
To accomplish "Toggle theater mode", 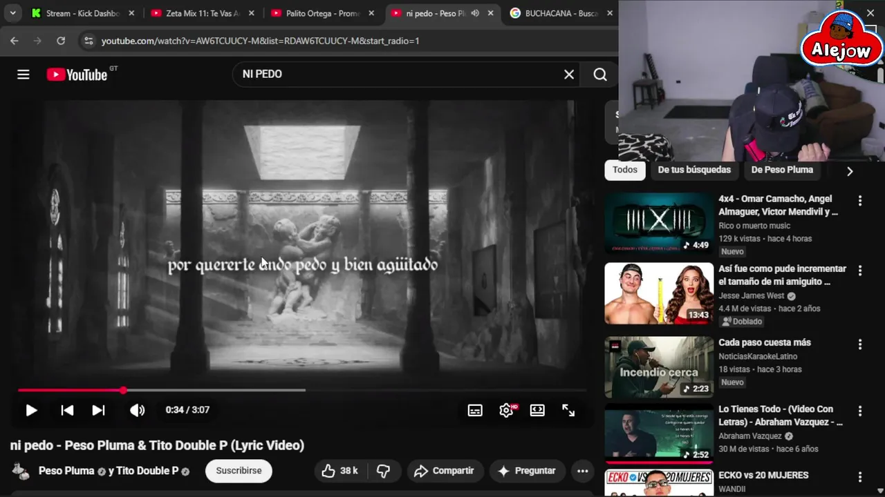I will pyautogui.click(x=537, y=410).
